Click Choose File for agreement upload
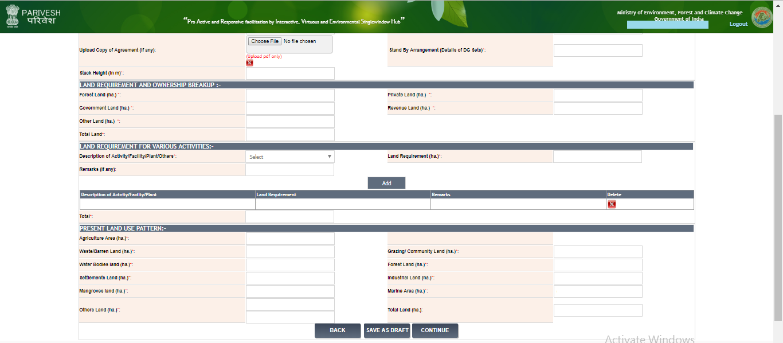 (x=265, y=41)
